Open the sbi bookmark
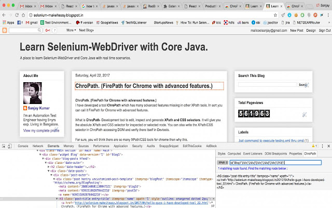Screen dimensions: 332x208 tap(256, 22)
